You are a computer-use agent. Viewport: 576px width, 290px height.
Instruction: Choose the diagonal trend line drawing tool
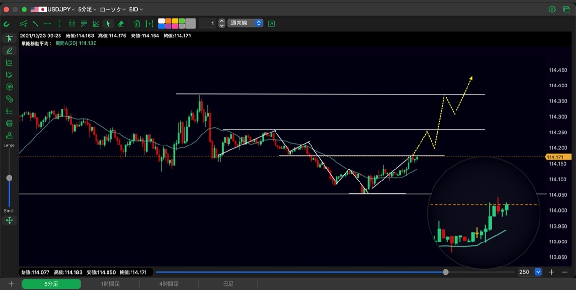(36, 24)
